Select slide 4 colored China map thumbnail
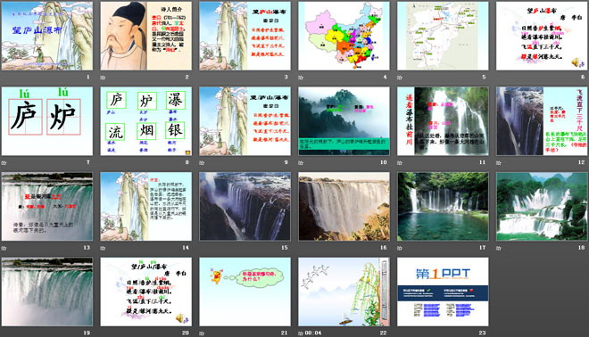The image size is (589, 337). point(344,36)
